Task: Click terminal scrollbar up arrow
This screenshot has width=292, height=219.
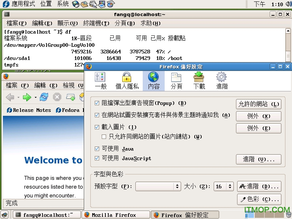Action: click(288, 31)
